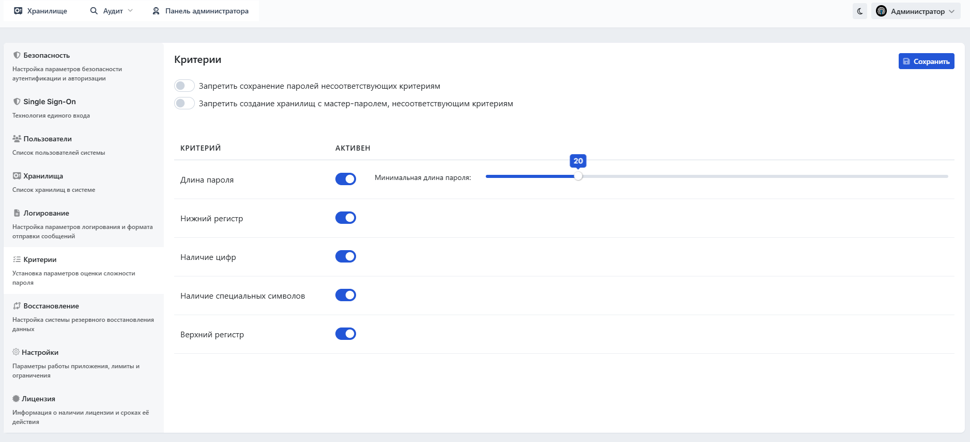
Task: Click the Пользователи group icon
Action: click(x=17, y=139)
